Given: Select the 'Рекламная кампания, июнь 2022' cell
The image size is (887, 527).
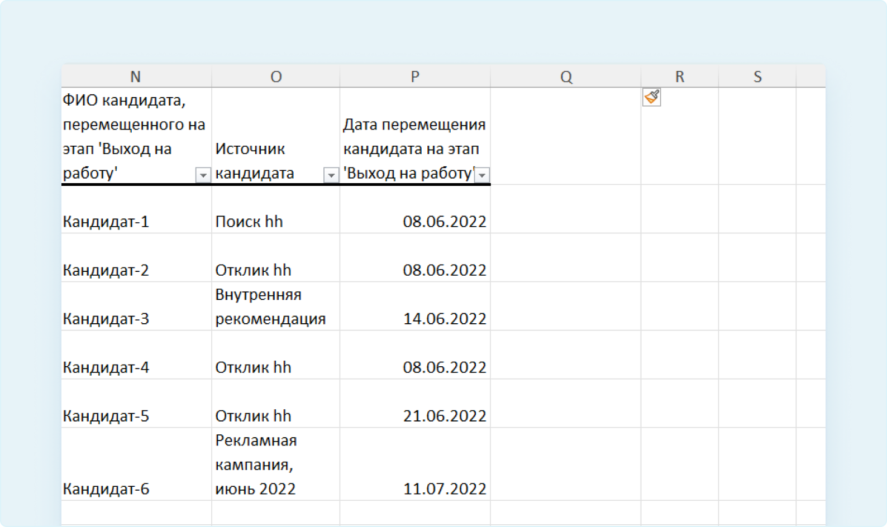Looking at the screenshot, I should pos(276,464).
